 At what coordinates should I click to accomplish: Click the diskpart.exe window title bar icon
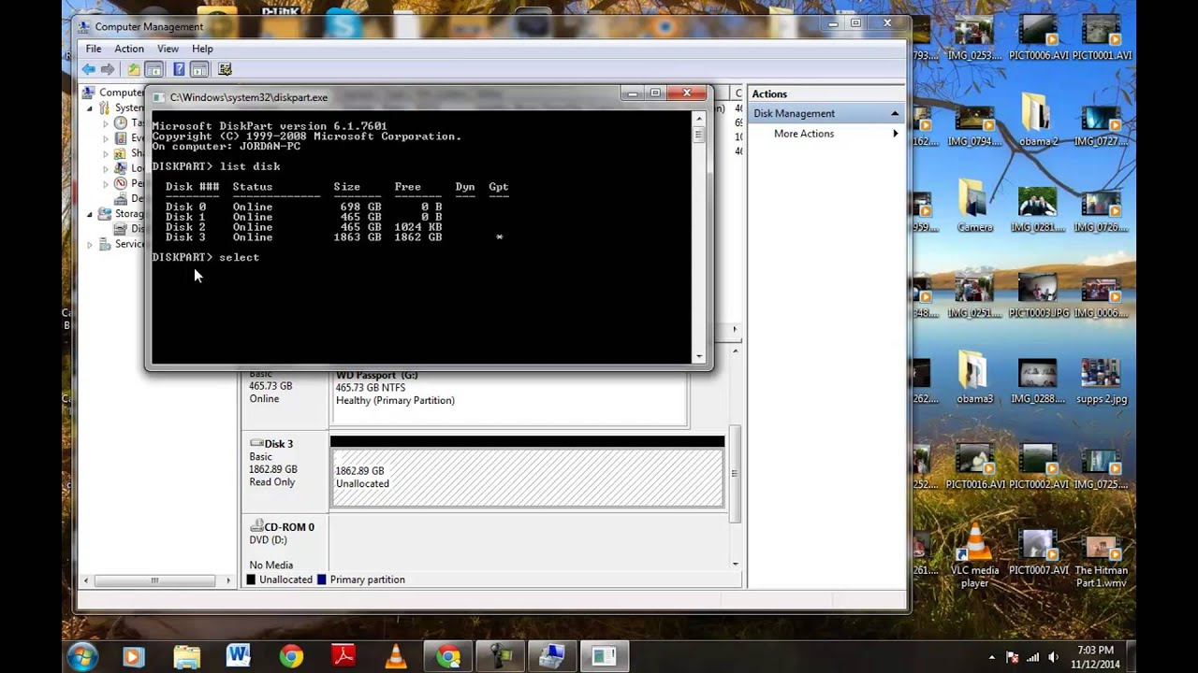[158, 96]
